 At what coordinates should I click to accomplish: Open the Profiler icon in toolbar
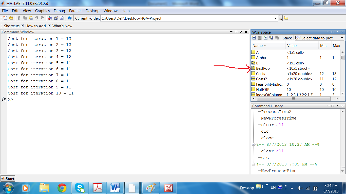(x=62, y=18)
